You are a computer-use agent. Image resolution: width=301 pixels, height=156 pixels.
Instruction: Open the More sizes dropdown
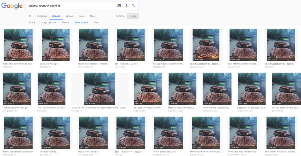point(81,23)
